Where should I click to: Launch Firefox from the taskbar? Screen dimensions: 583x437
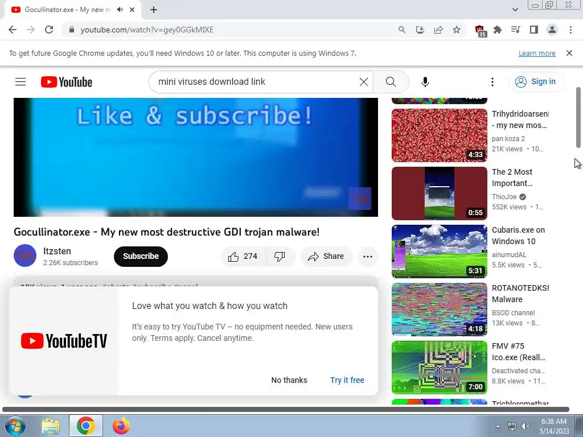click(121, 426)
